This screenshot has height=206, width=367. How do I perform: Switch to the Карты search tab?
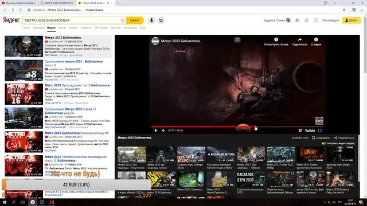pyautogui.click(x=62, y=27)
